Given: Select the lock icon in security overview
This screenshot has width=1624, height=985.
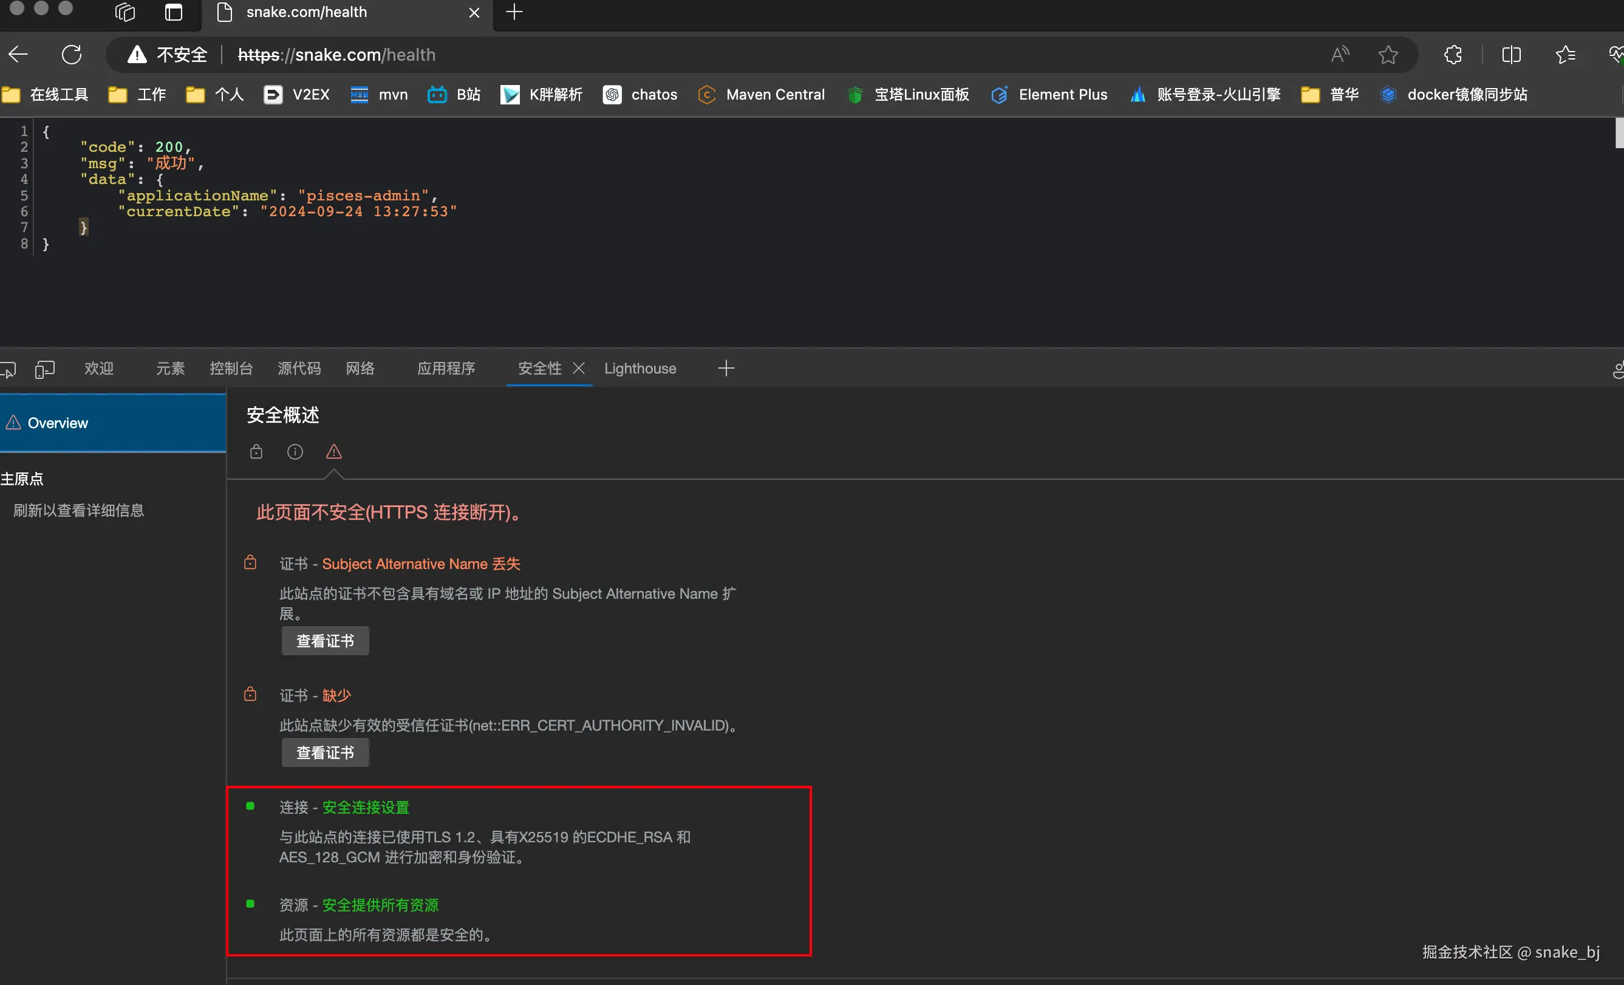Looking at the screenshot, I should (256, 452).
